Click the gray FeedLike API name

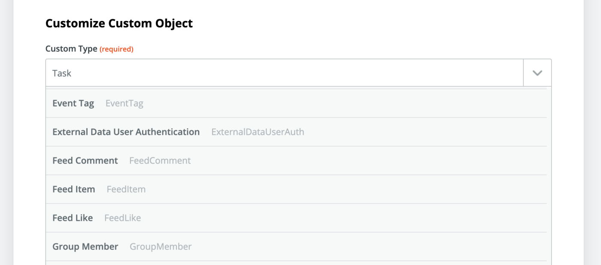123,218
